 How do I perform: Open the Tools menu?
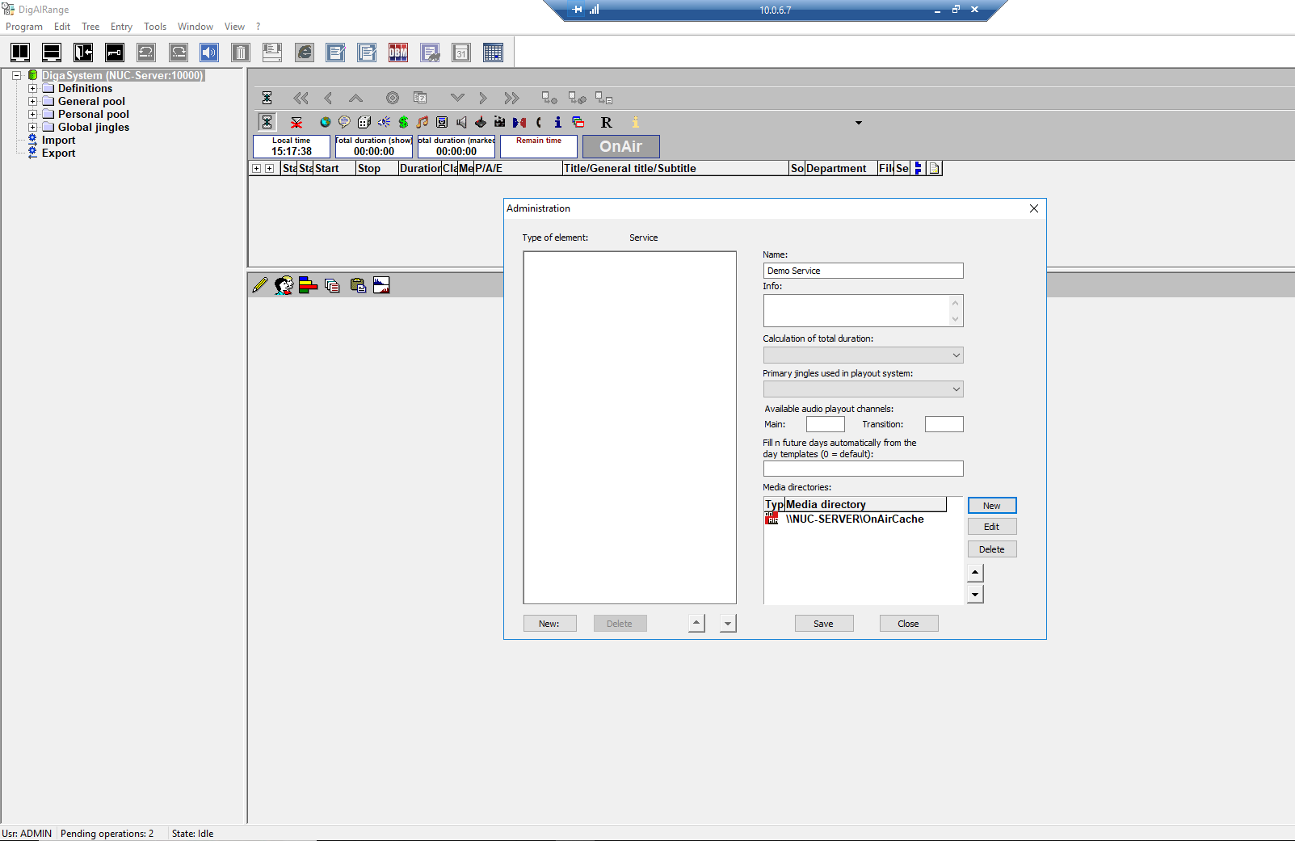coord(155,27)
